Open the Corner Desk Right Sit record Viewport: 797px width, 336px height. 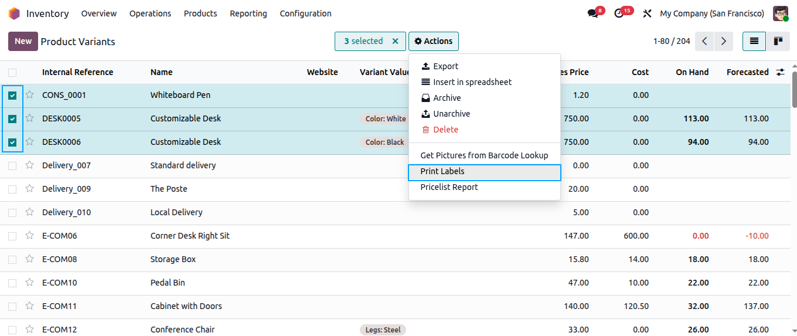(x=190, y=236)
